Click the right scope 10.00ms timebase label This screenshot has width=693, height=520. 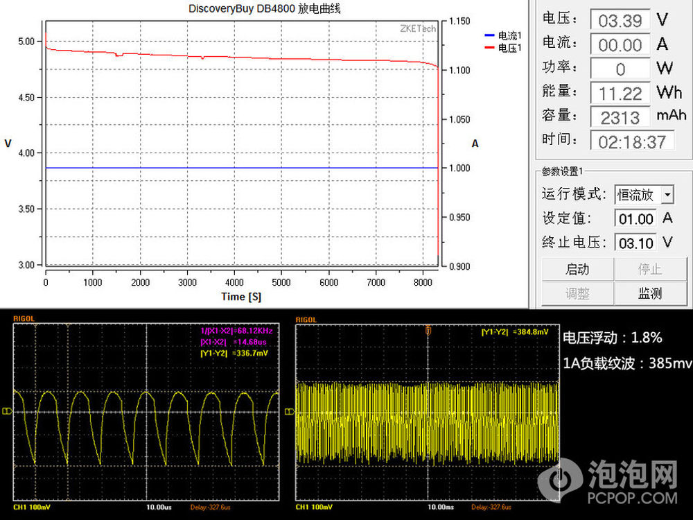tap(441, 508)
